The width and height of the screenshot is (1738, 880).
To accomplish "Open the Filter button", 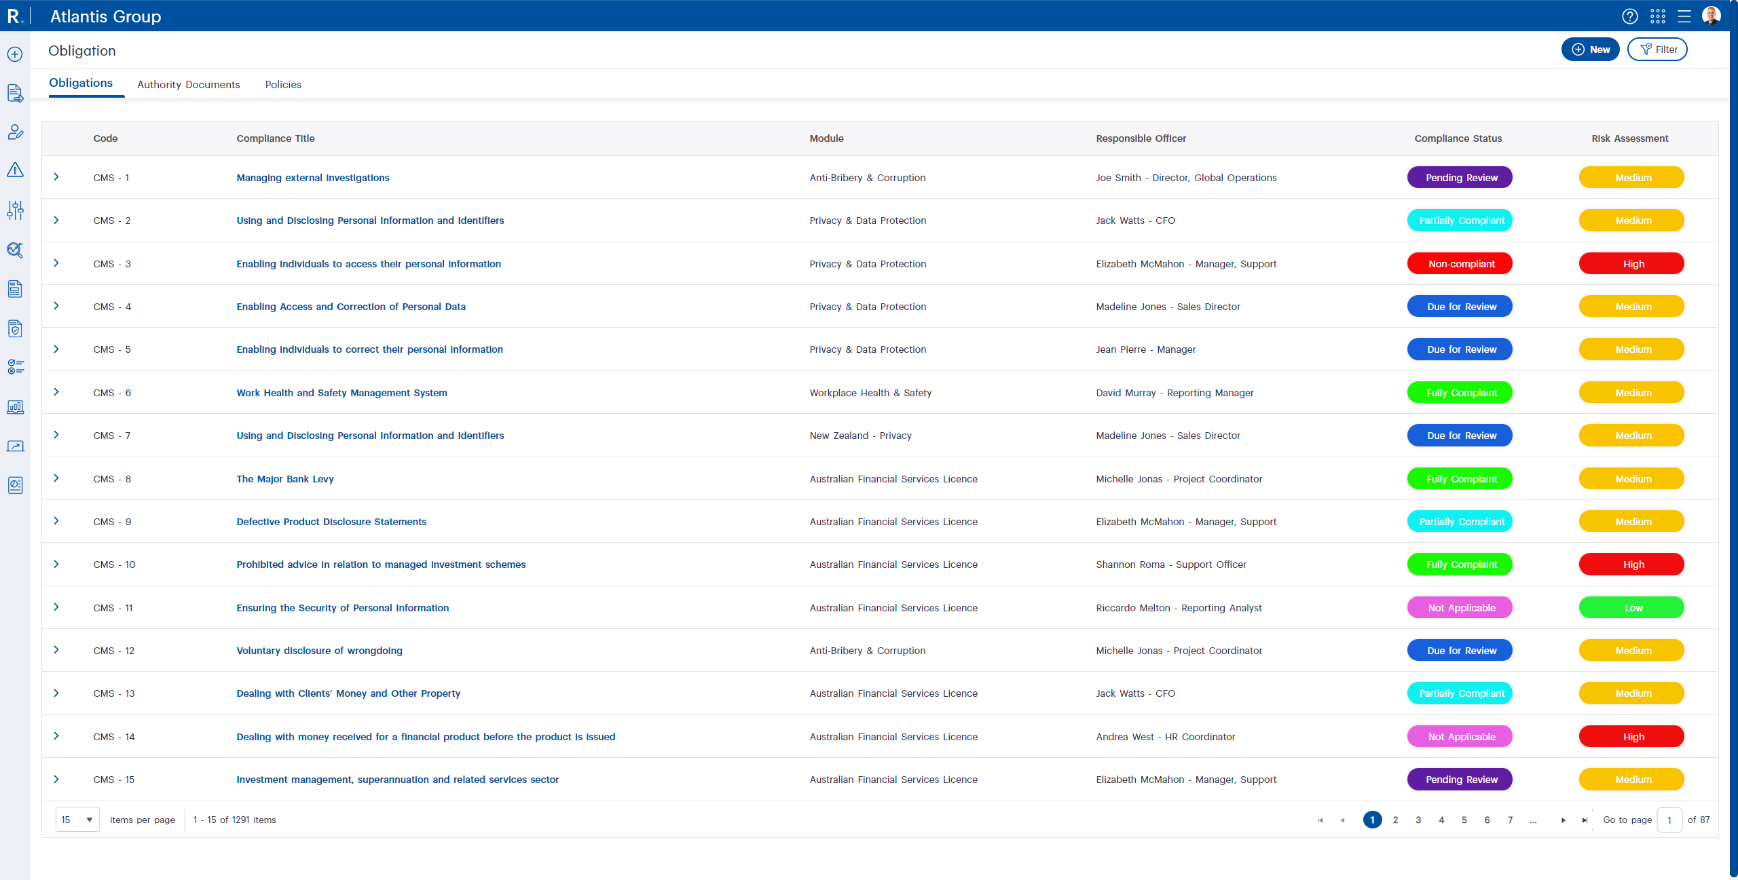I will [1657, 50].
